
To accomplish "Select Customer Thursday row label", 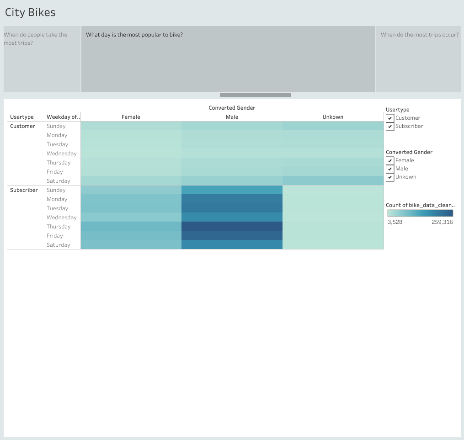I will coord(59,163).
